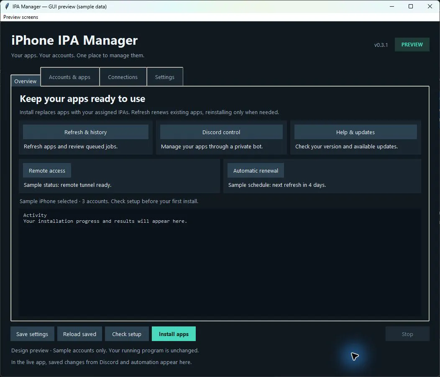Click 'Install replaces apps with your assigned IPAs' description

(x=149, y=112)
